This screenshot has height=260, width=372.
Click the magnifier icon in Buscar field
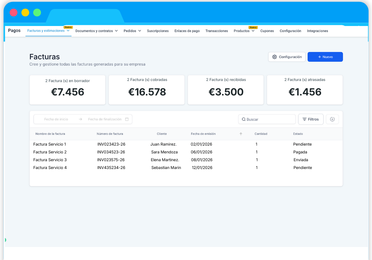click(x=244, y=120)
